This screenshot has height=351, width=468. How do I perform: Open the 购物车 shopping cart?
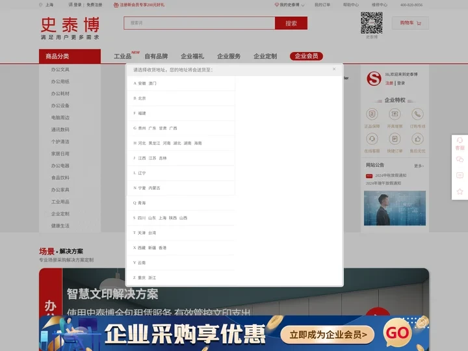tap(410, 23)
